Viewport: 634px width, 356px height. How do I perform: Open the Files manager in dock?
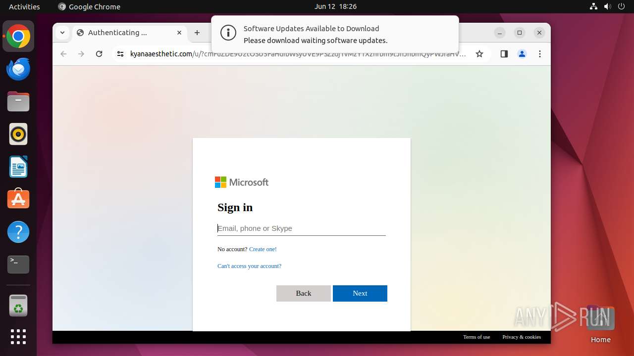(18, 101)
